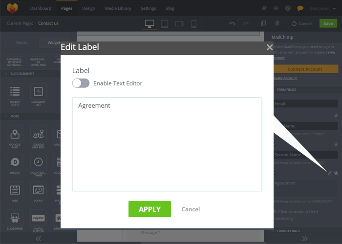Toggle mandatory asterisk above Second Name field
342x244 pixels.
coord(336,144)
